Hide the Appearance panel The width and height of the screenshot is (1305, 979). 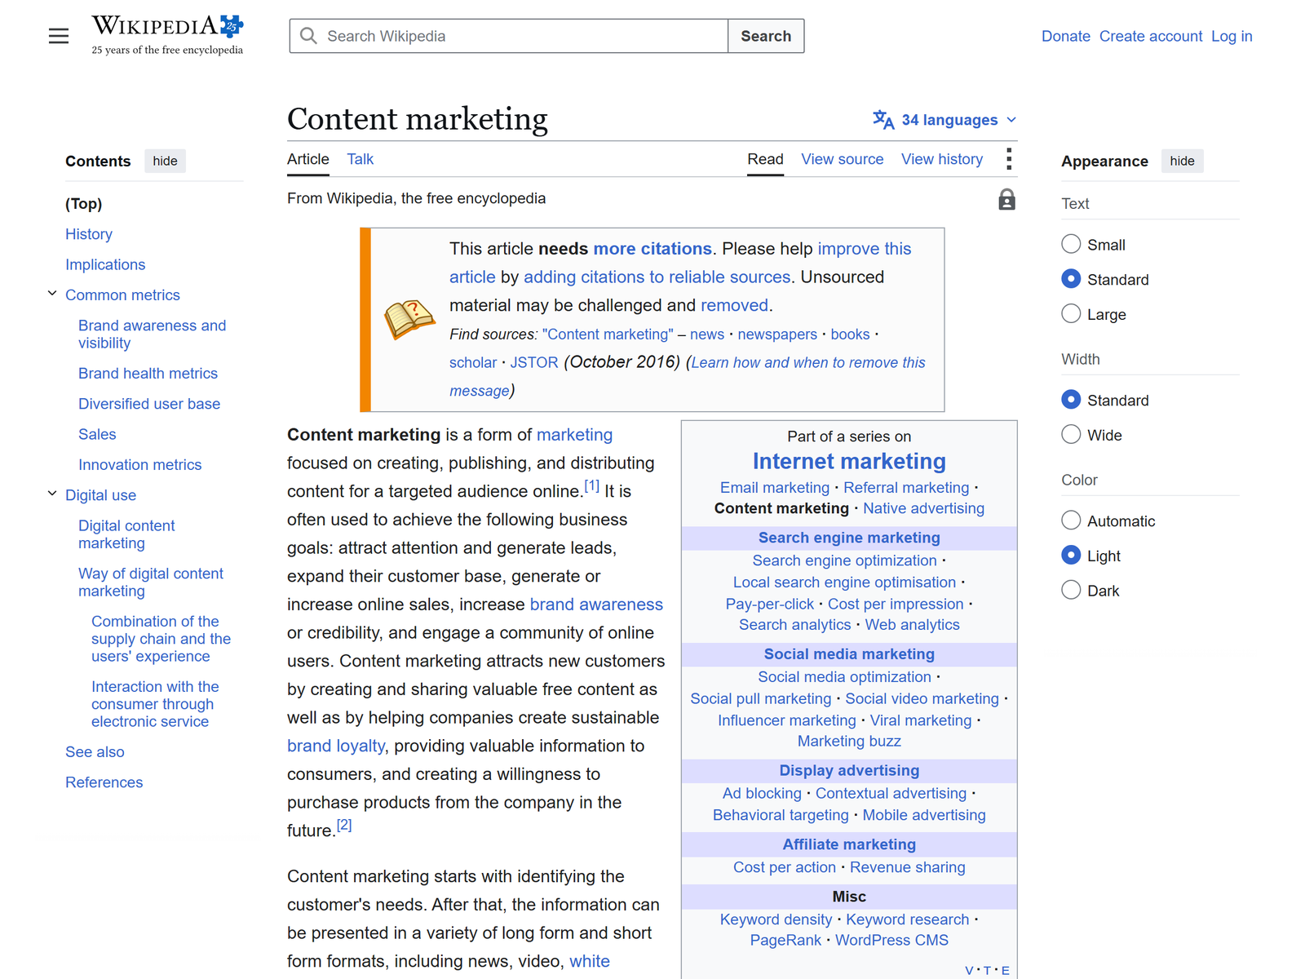[x=1182, y=161]
